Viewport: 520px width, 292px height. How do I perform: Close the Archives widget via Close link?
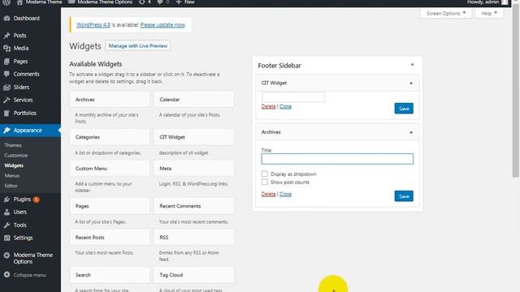[285, 194]
